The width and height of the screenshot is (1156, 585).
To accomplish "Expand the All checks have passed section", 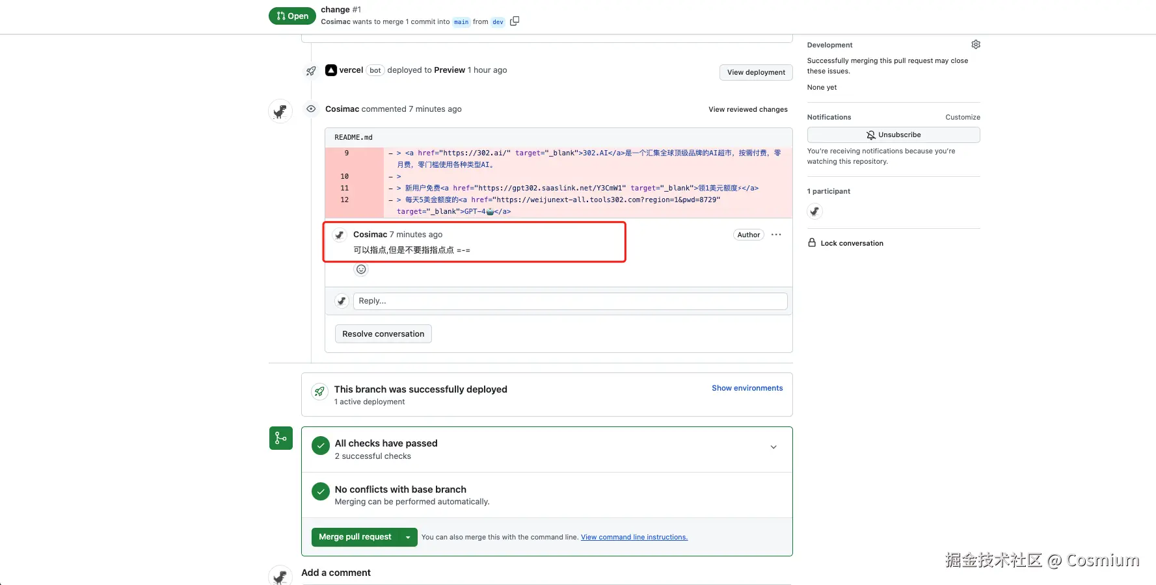I will 773,447.
